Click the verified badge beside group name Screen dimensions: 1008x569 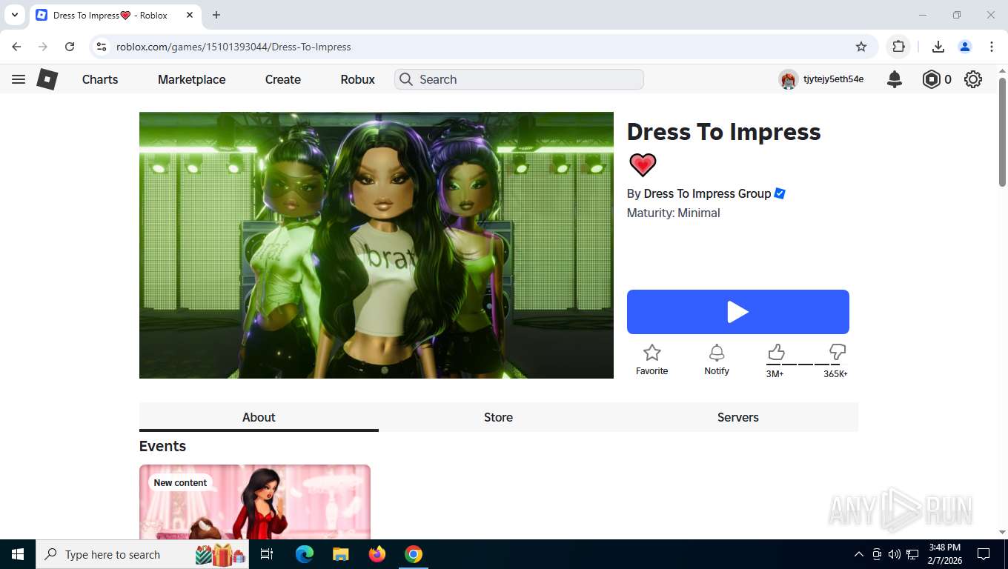click(780, 193)
